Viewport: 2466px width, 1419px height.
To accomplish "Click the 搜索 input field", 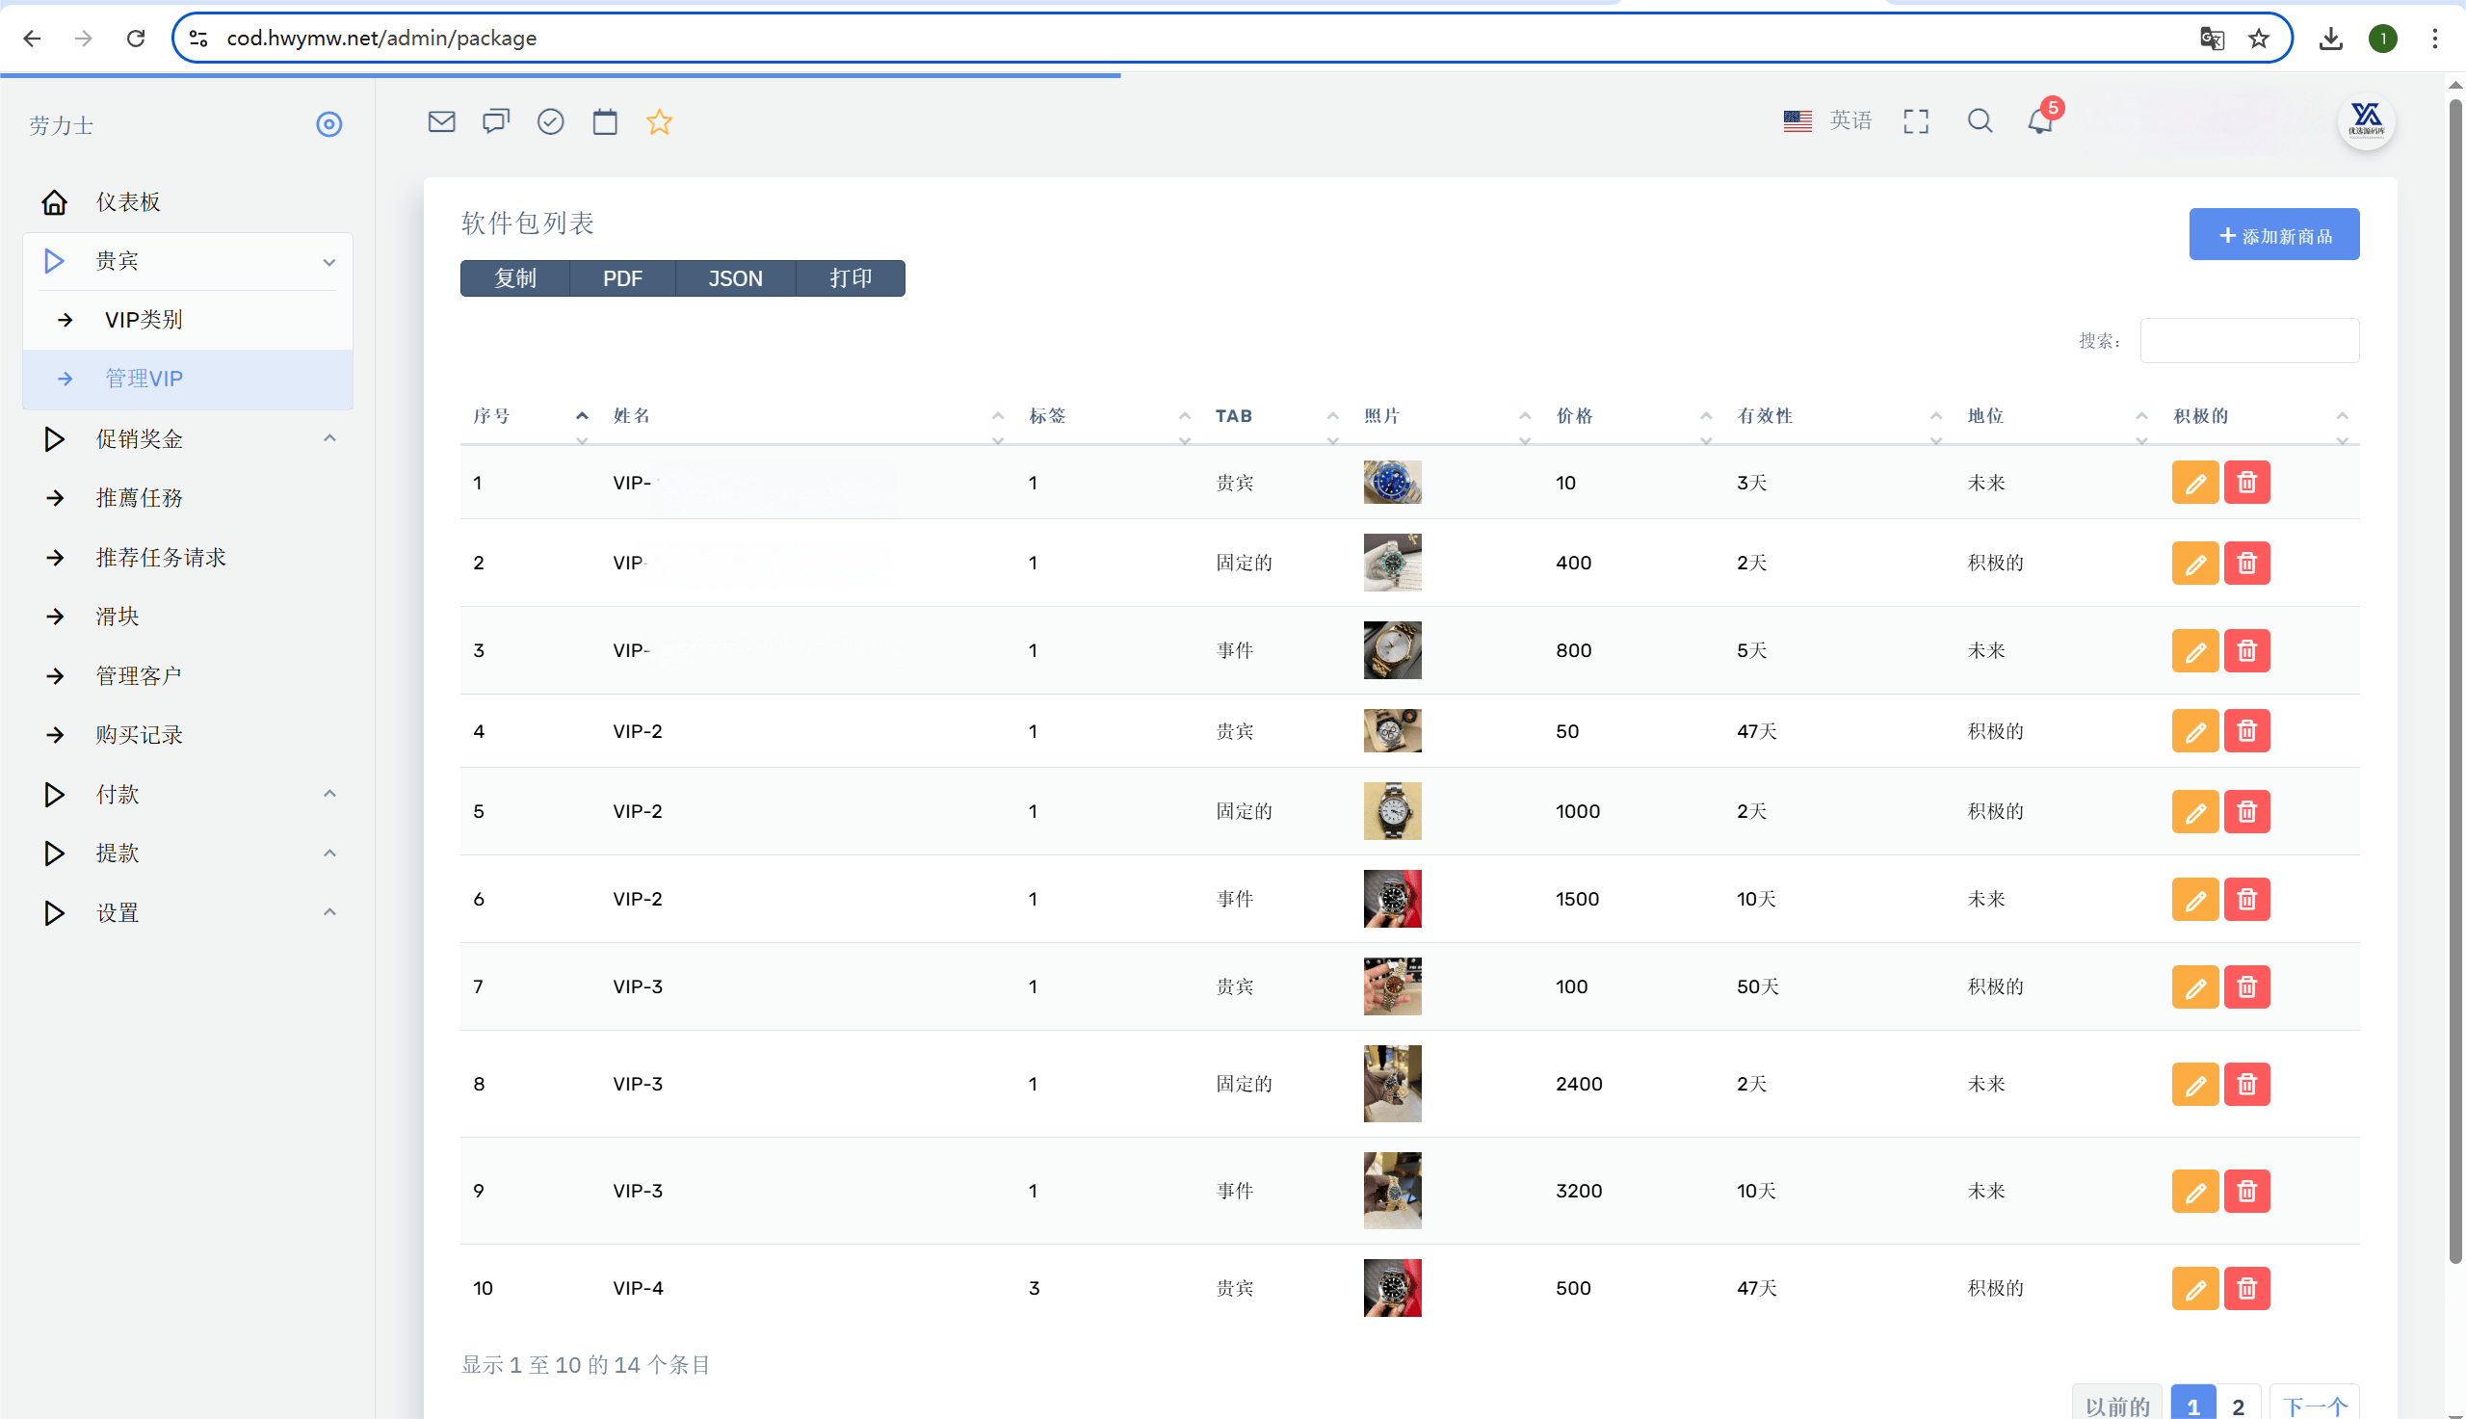I will (x=2248, y=340).
